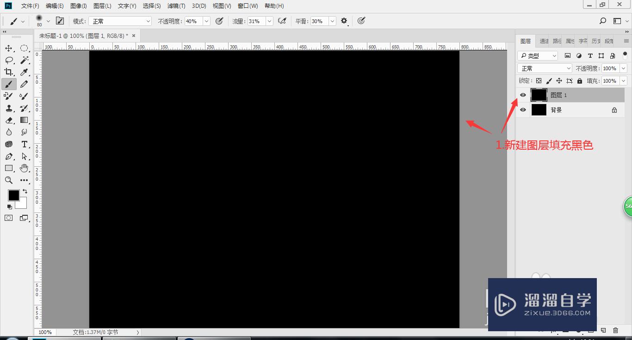
Task: Filter layers for pixel layers
Action: point(568,55)
